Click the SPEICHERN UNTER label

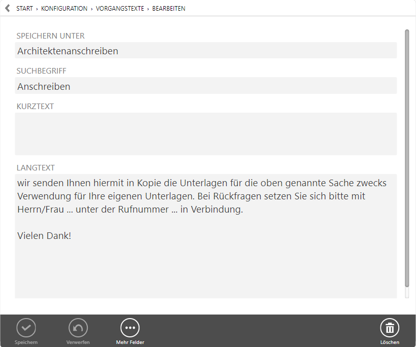tap(50, 36)
